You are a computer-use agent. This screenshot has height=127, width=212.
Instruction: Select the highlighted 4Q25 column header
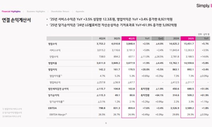click(129, 38)
